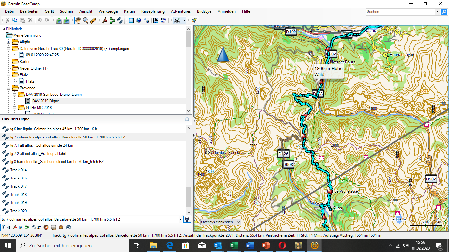This screenshot has width=449, height=252.
Task: Filter list by photos icon
Action: pos(69,227)
